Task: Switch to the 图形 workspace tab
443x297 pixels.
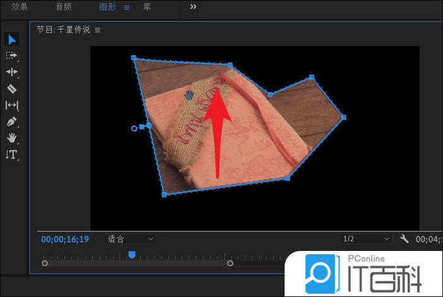Action: coord(107,6)
